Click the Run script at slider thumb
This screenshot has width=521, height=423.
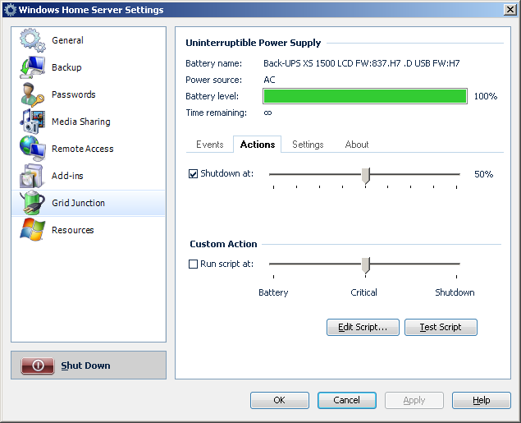tap(365, 265)
